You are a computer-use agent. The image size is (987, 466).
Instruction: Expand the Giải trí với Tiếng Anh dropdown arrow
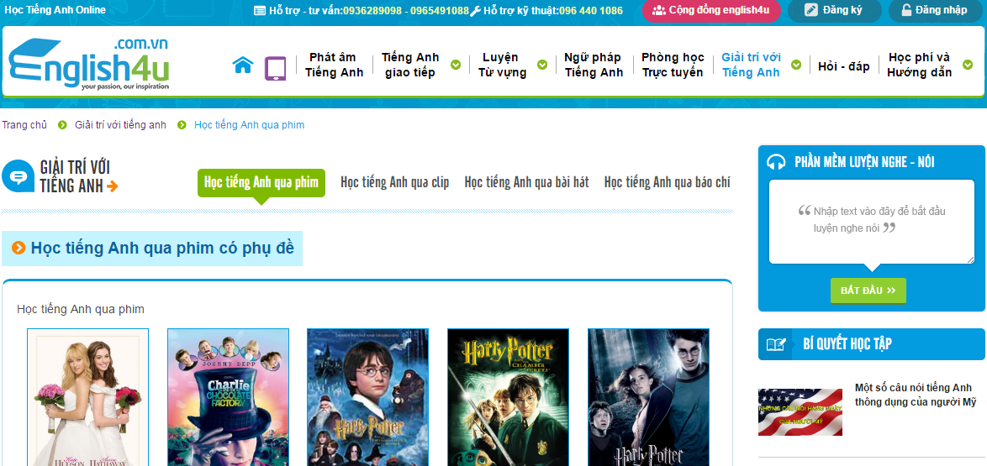pos(796,65)
